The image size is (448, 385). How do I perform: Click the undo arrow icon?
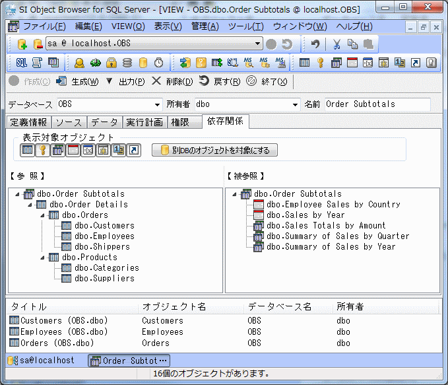(x=315, y=44)
